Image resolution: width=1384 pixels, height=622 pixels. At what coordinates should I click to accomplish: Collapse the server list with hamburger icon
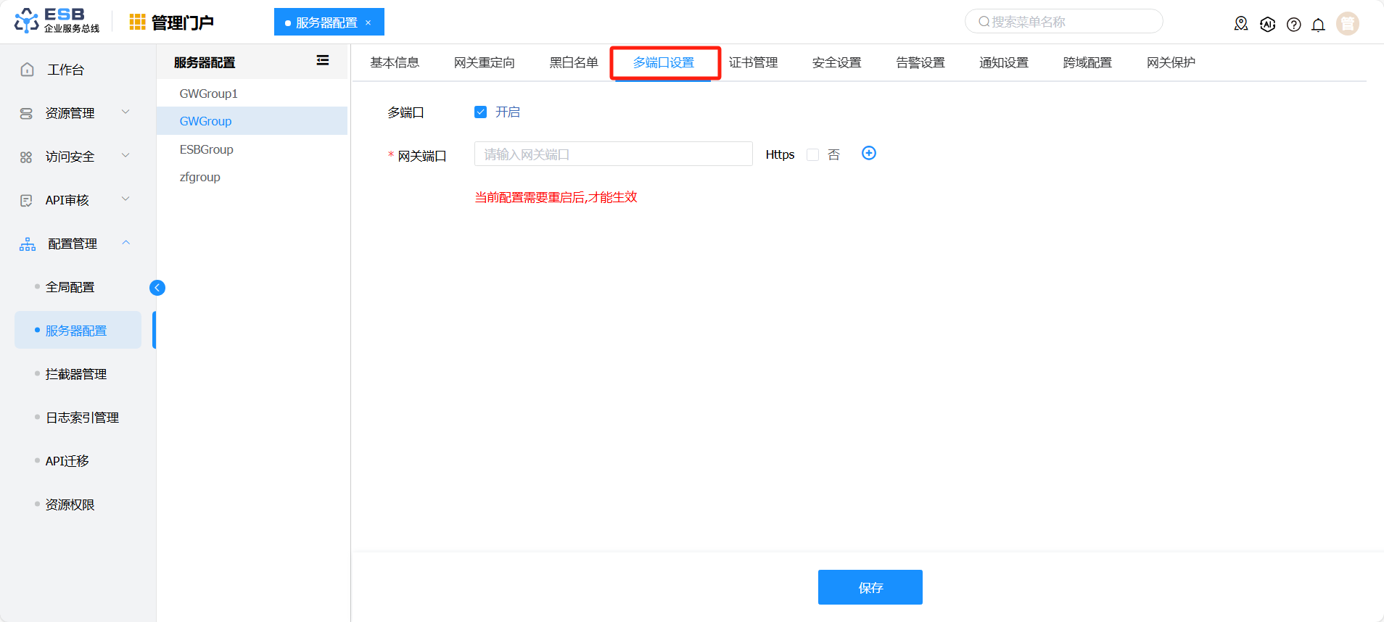(x=323, y=61)
